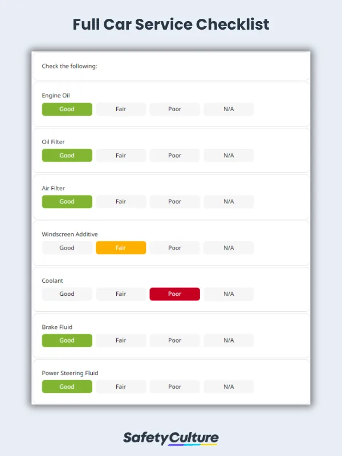Viewport: 342px width, 456px height.
Task: Choose Poor for Oil Filter
Action: (x=174, y=155)
